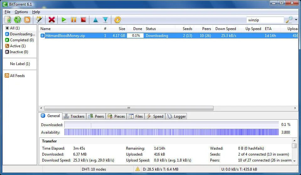Viewport: 301px width, 175px height.
Task: Sort by the Name column header
Action: 70,29
